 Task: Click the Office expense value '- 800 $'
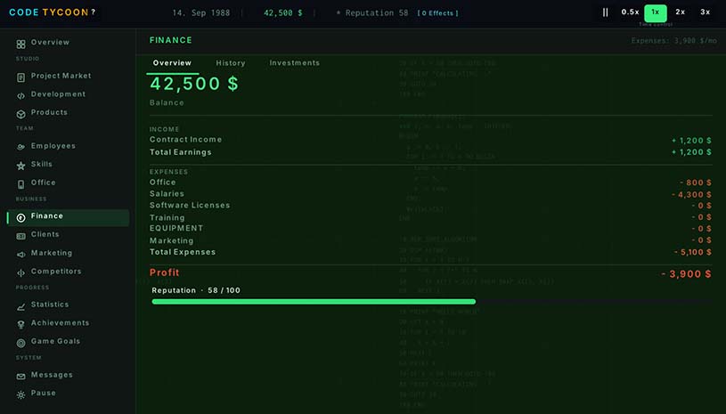pyautogui.click(x=696, y=183)
